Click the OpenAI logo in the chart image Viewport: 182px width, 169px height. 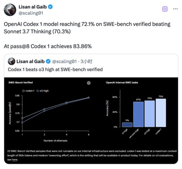tap(89, 83)
